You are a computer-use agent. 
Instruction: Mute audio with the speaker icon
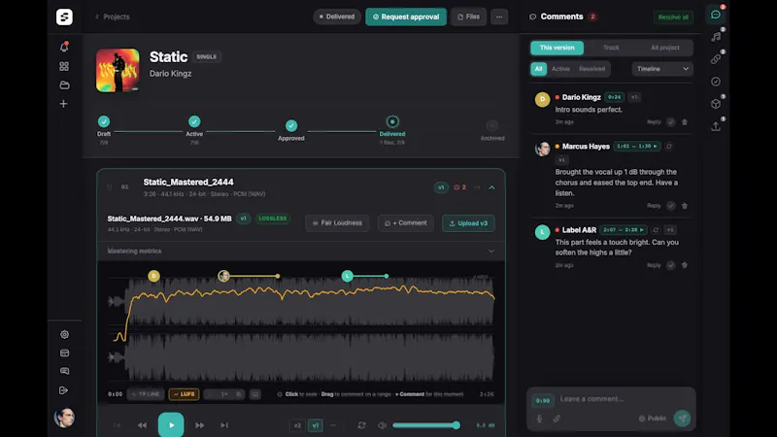pos(382,425)
